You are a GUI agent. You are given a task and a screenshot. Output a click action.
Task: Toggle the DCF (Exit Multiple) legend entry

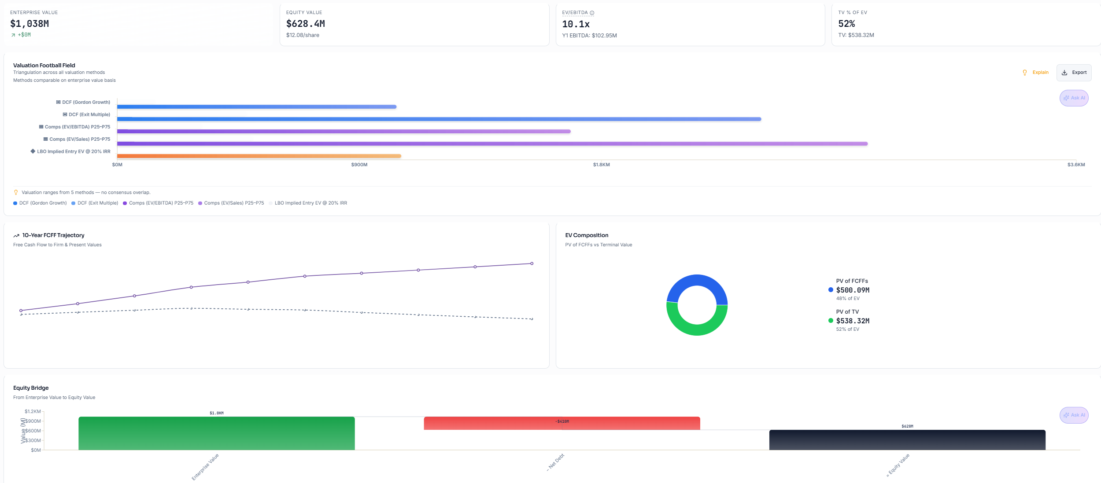pos(95,203)
